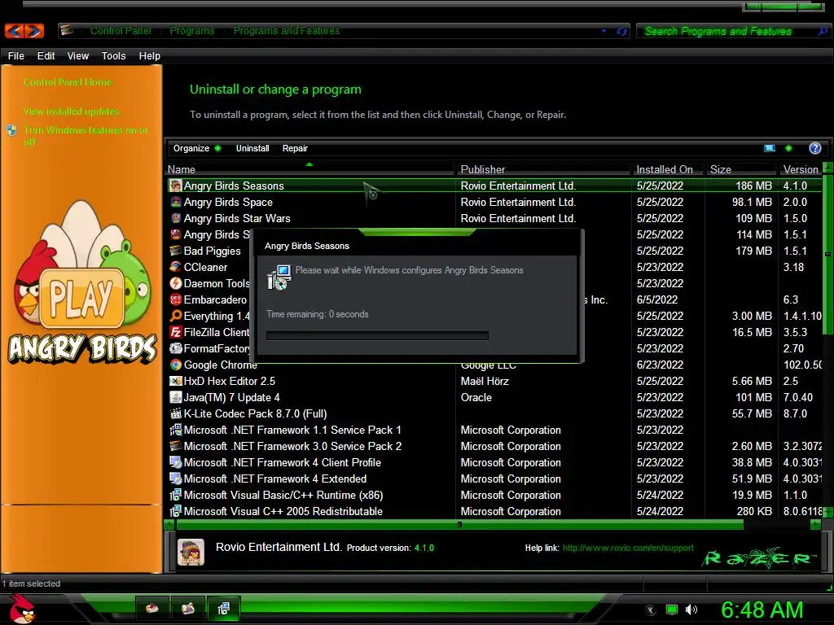
Task: Open Turn Windows features on or off
Action: pos(86,136)
